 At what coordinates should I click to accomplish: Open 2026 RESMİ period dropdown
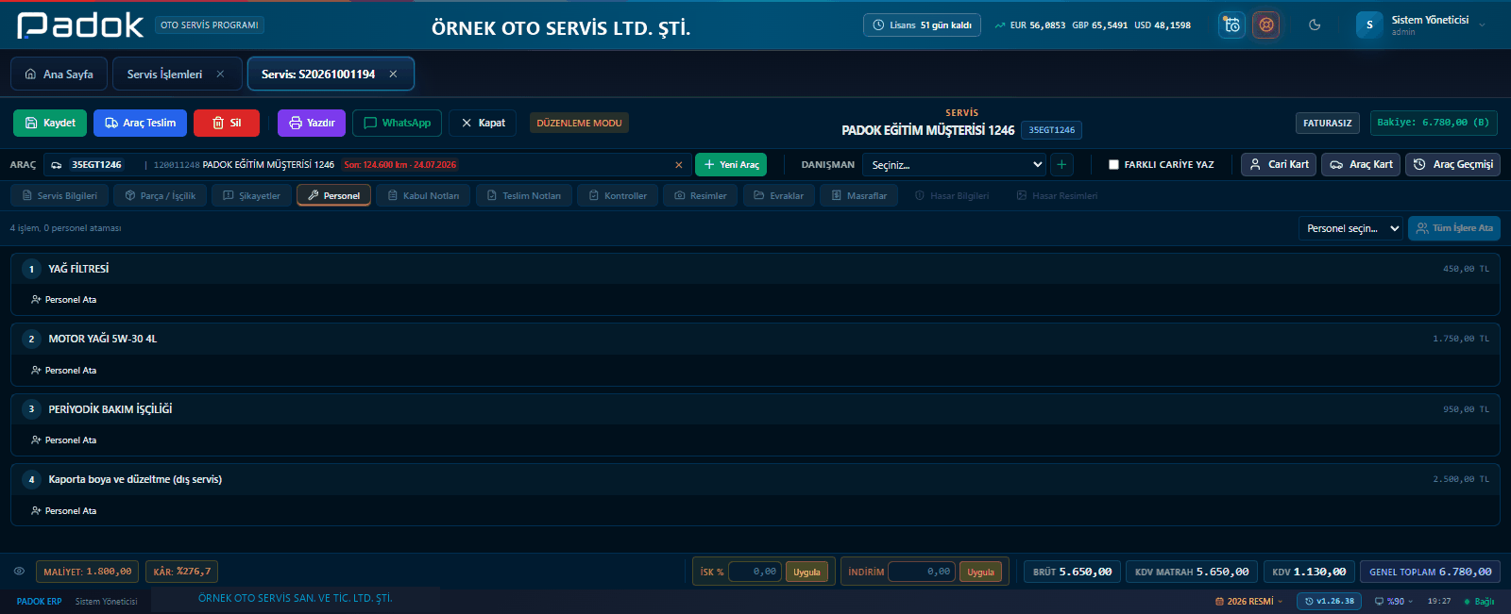coord(1248,601)
